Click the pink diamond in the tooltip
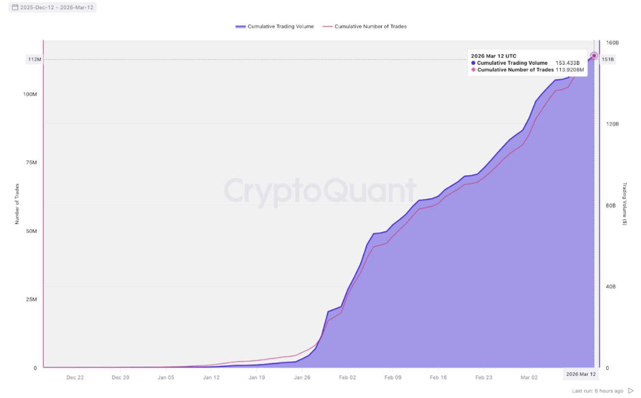The width and height of the screenshot is (641, 398). (473, 69)
